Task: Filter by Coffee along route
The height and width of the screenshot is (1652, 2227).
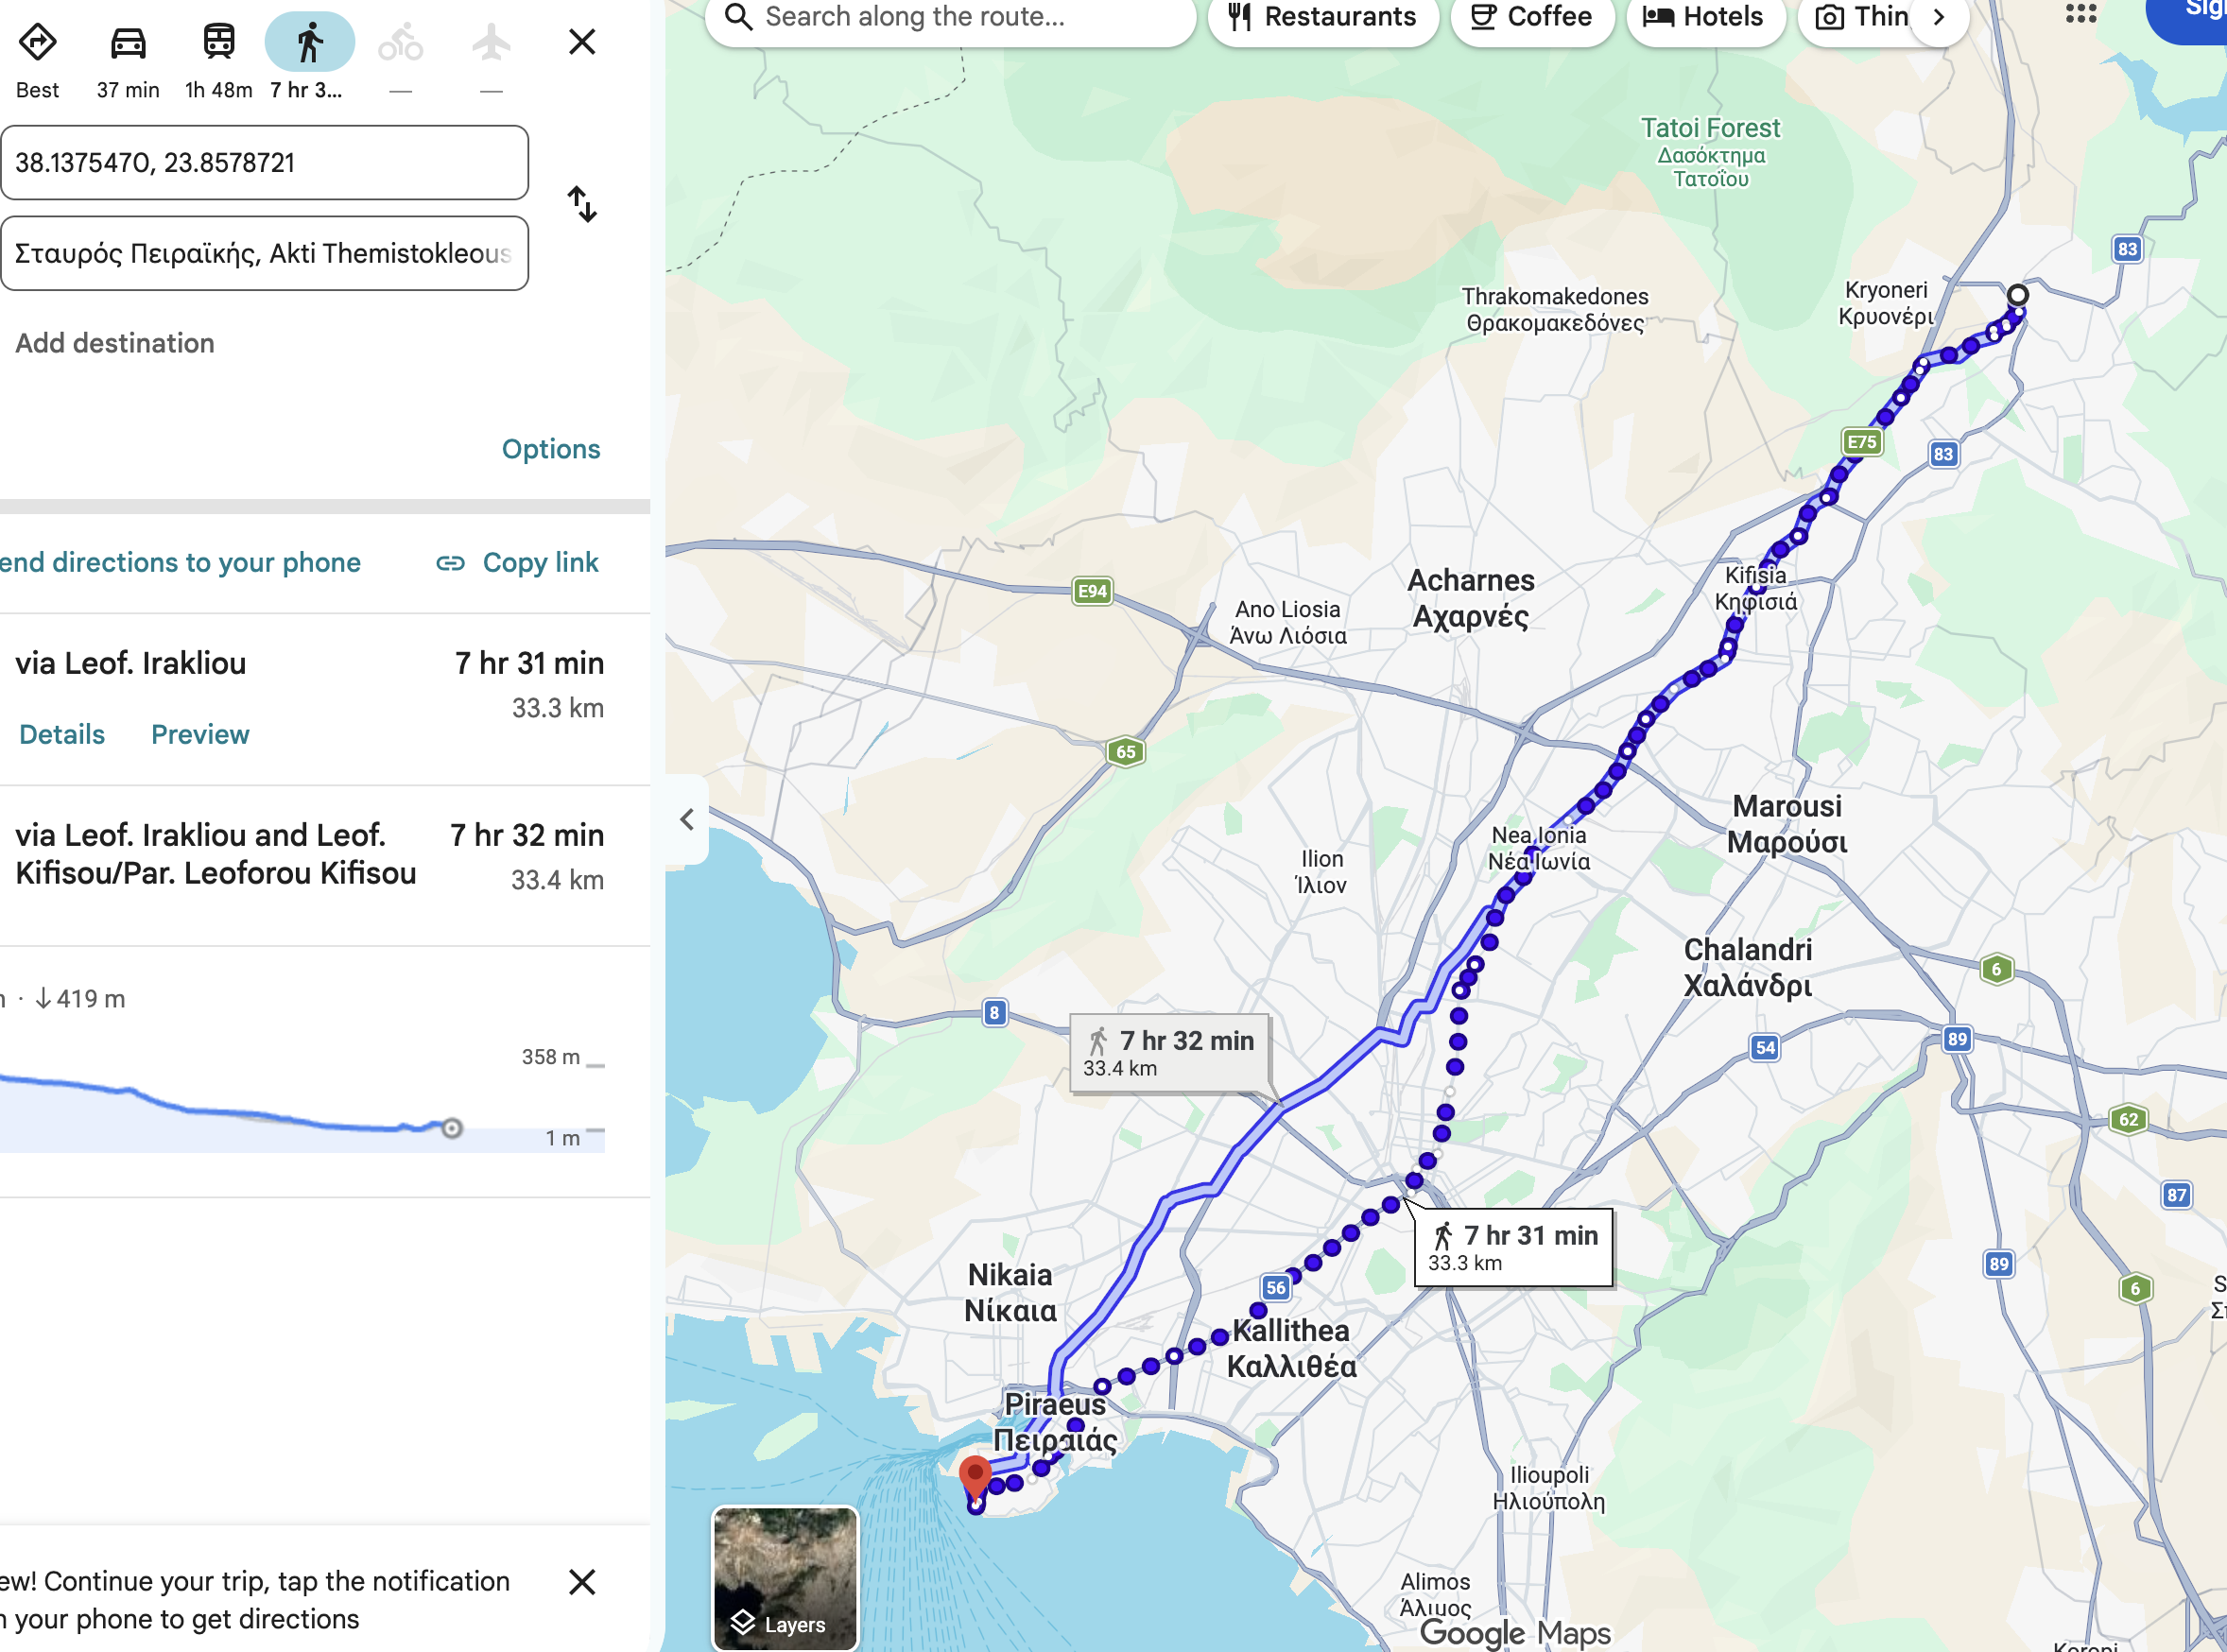Action: pyautogui.click(x=1532, y=17)
